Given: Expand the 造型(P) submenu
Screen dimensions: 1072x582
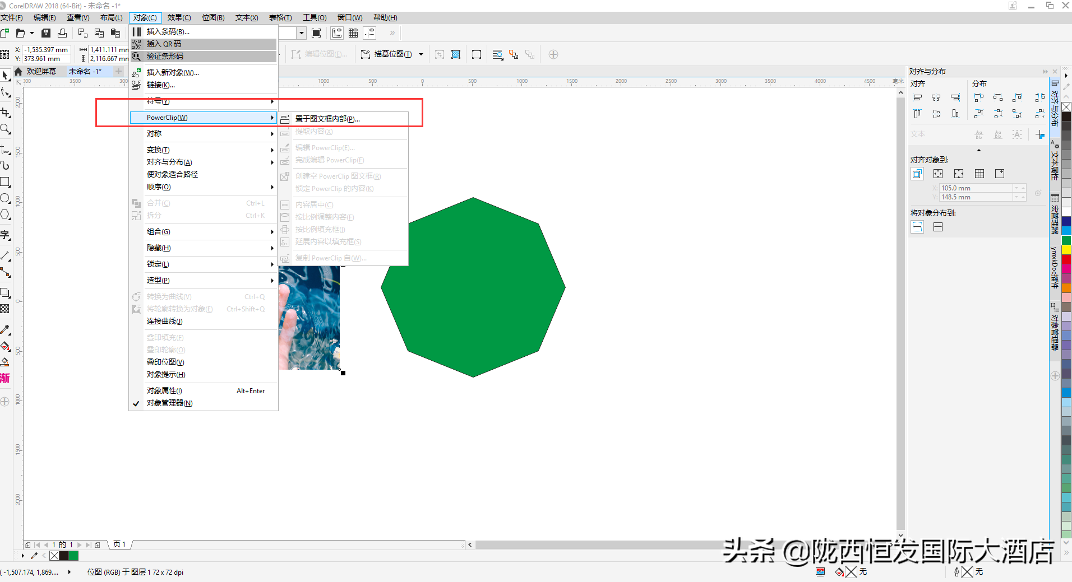Looking at the screenshot, I should pos(204,281).
